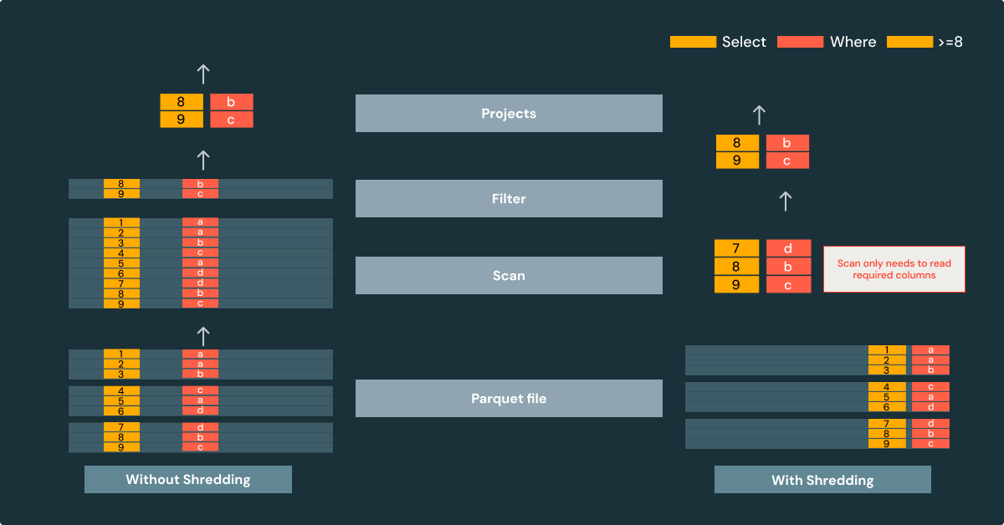1004x525 pixels.
Task: Click the orange >=8 legend swatch
Action: [909, 42]
